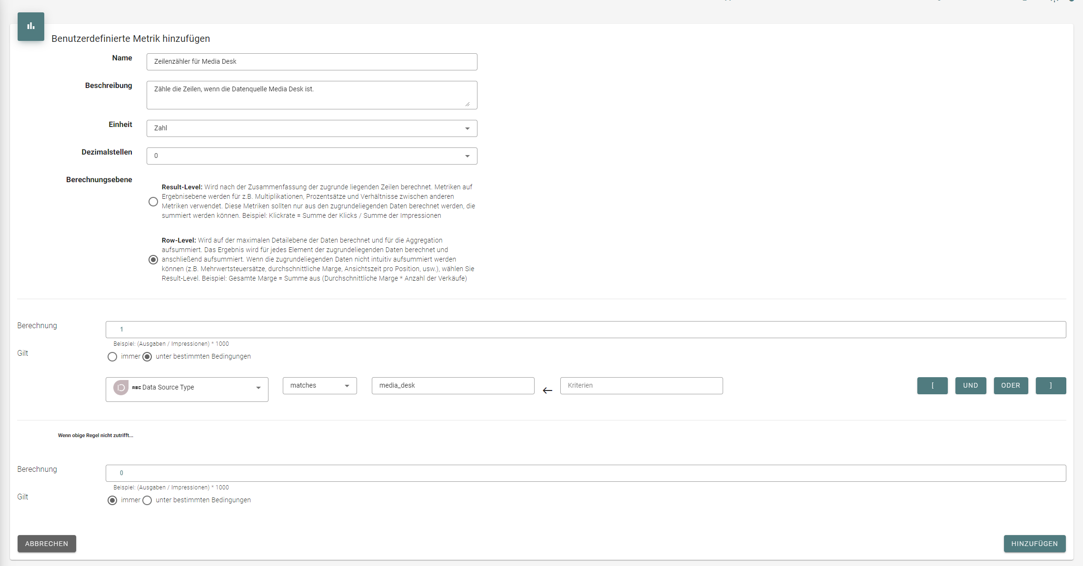Click the ABBRECHEN button
Screen dimensions: 1083x566
tap(47, 544)
